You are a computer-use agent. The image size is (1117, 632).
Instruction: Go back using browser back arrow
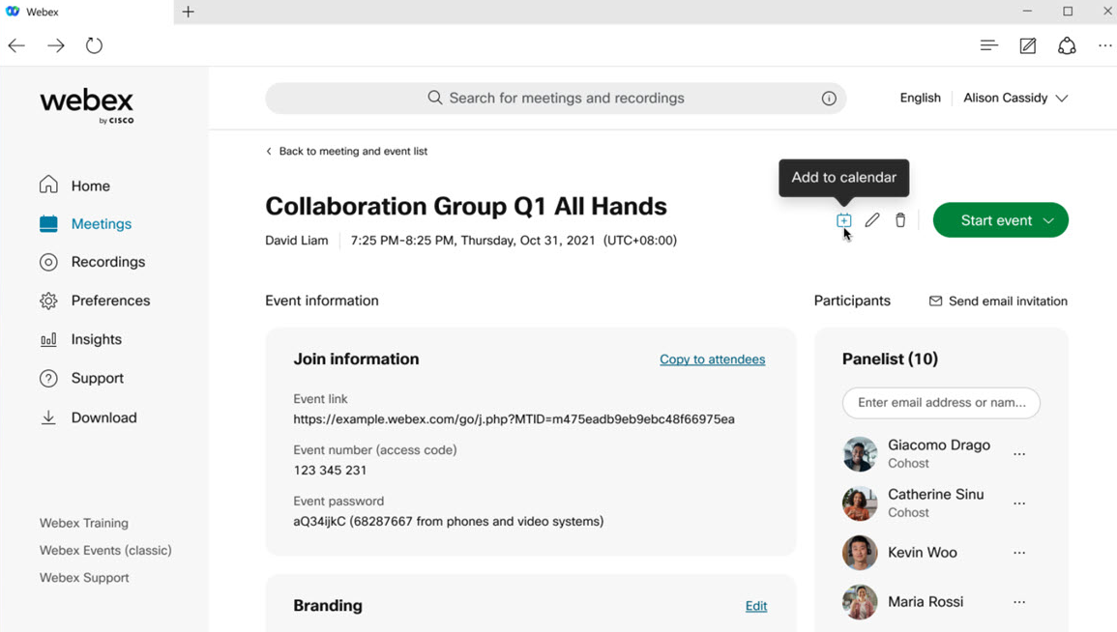16,45
